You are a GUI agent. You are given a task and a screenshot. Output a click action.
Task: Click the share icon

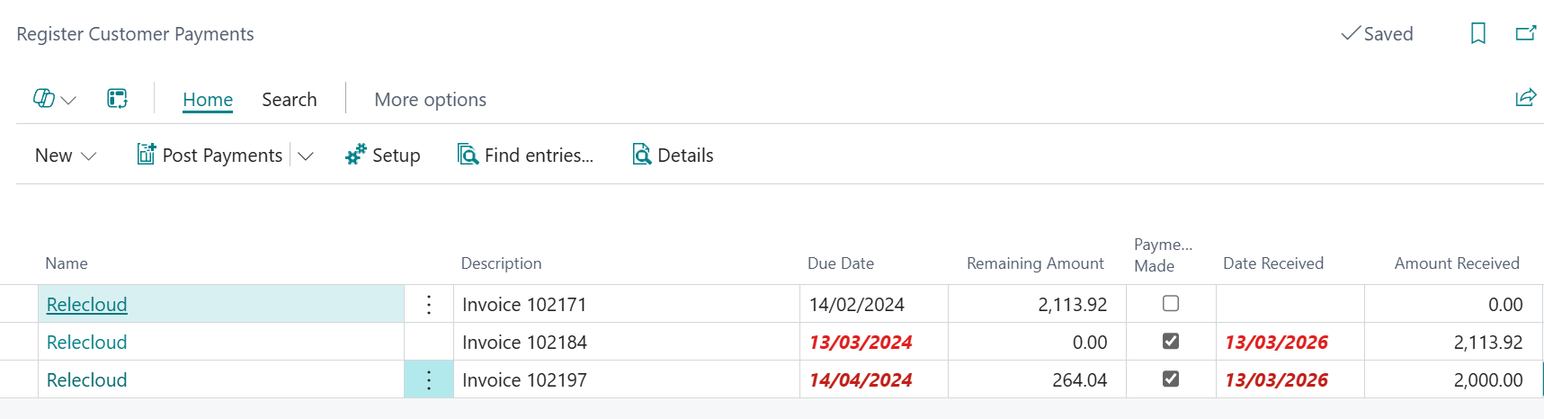click(x=1525, y=98)
